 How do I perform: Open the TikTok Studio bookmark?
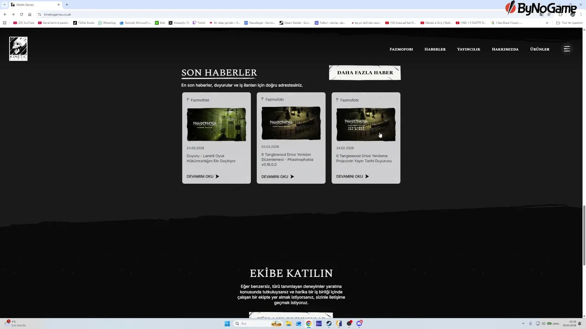coord(84,22)
